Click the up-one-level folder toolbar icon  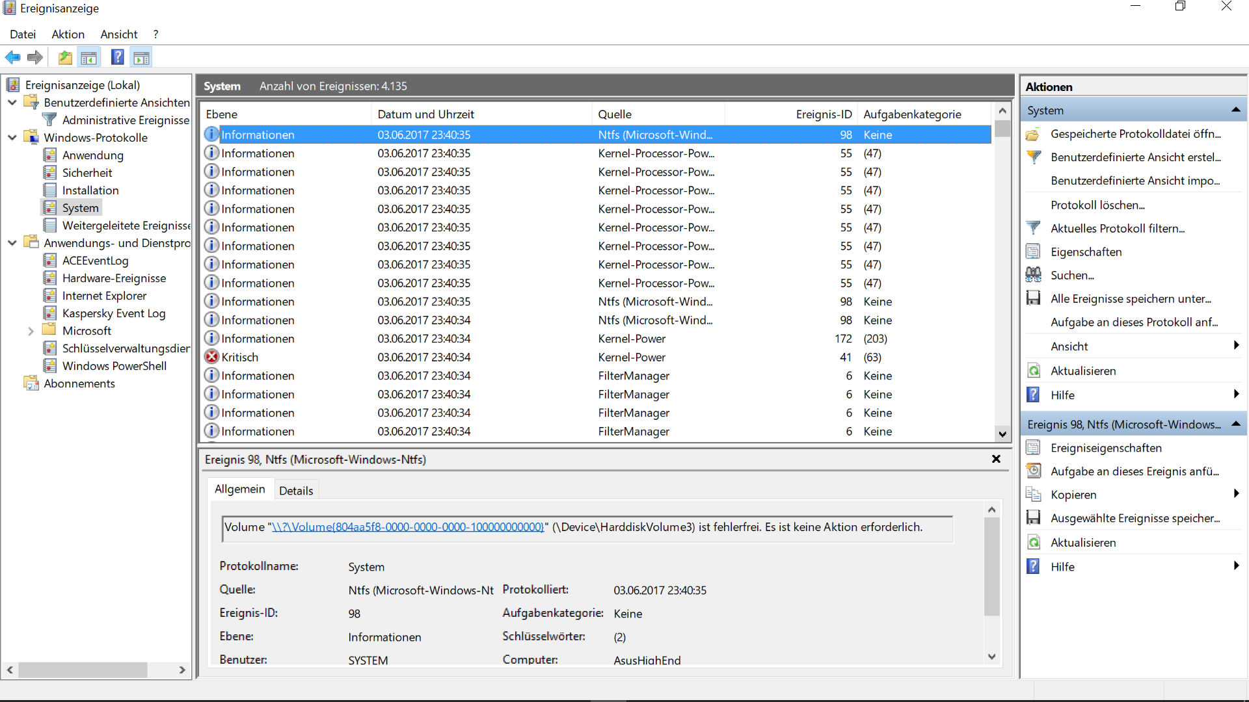pos(65,58)
